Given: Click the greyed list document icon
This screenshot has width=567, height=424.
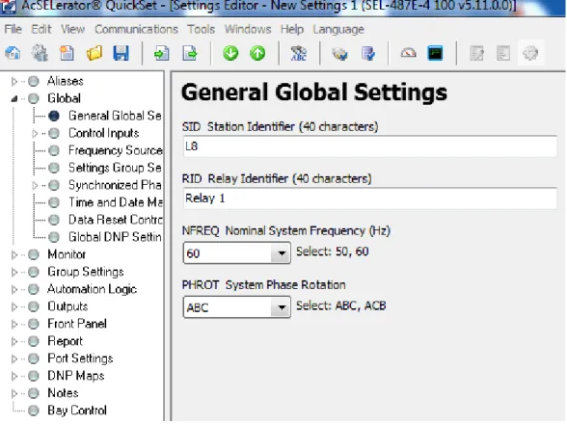Looking at the screenshot, I should pos(503,54).
